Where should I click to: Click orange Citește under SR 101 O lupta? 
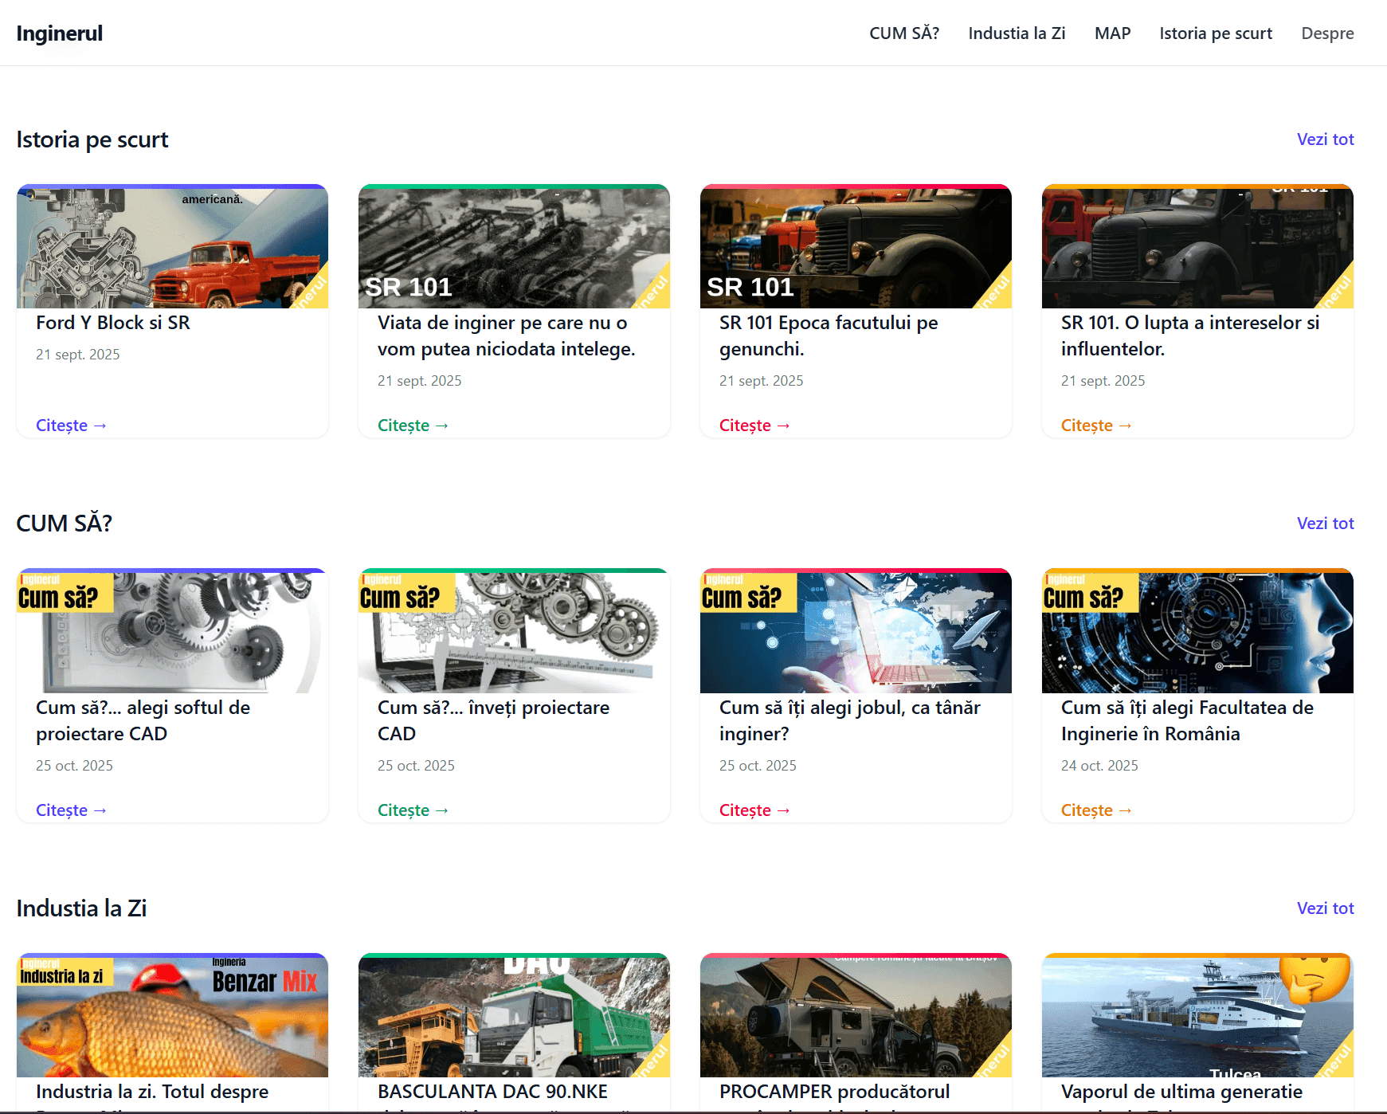pos(1095,426)
